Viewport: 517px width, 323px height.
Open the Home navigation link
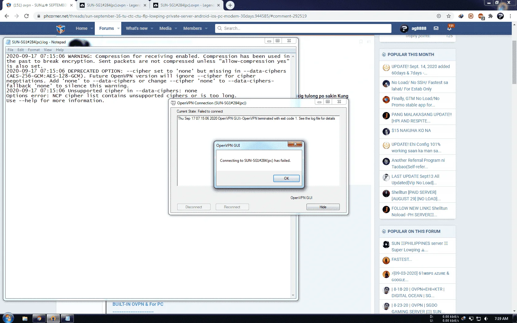(x=82, y=28)
